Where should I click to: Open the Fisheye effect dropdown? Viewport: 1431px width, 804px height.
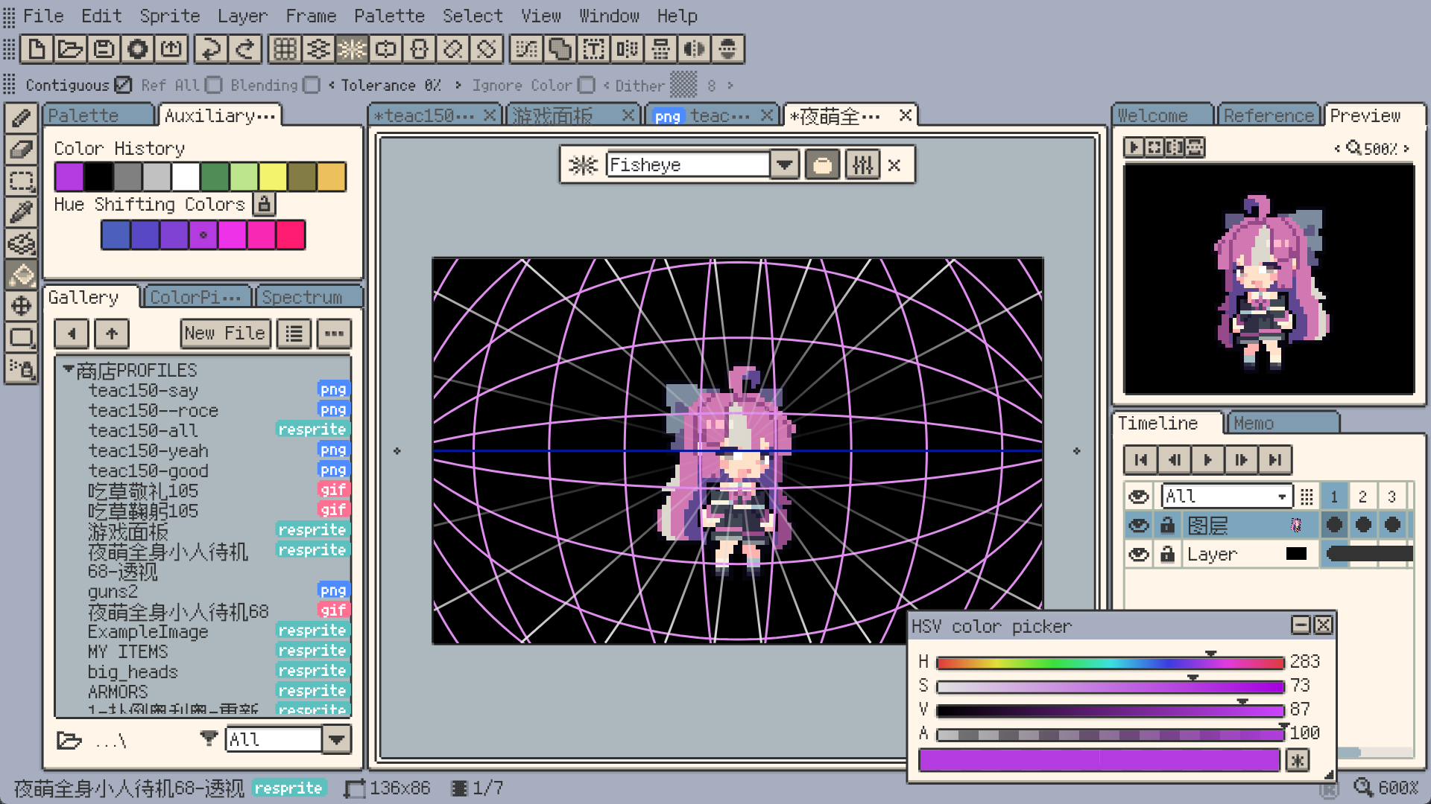point(783,165)
